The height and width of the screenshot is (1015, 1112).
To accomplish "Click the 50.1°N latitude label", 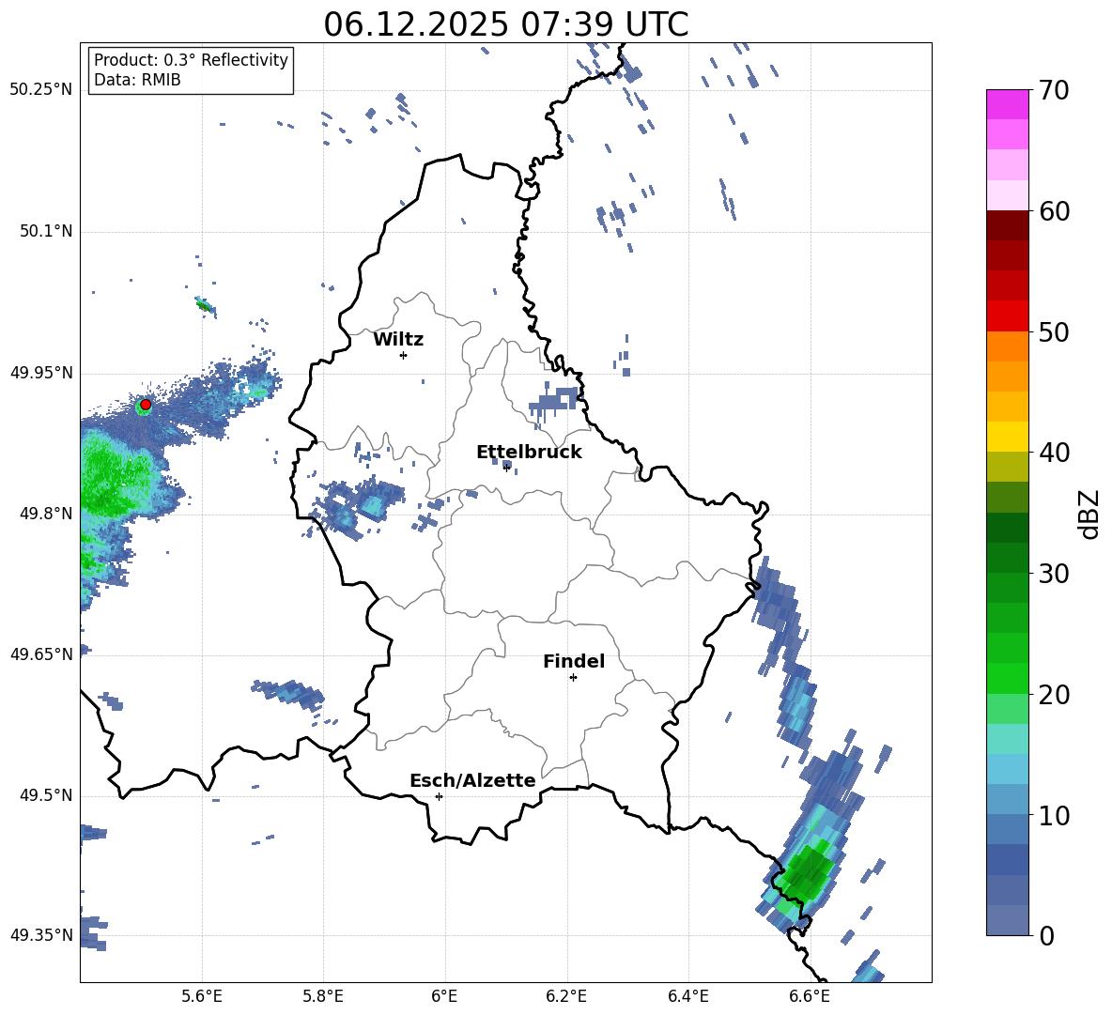I will (45, 232).
